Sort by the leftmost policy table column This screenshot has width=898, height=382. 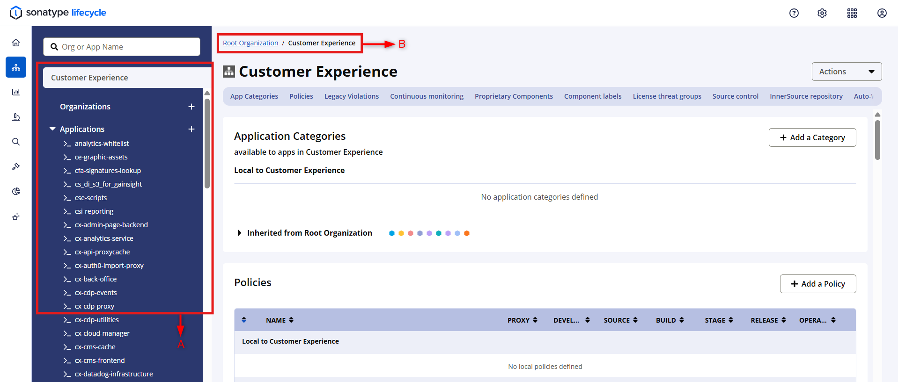244,320
